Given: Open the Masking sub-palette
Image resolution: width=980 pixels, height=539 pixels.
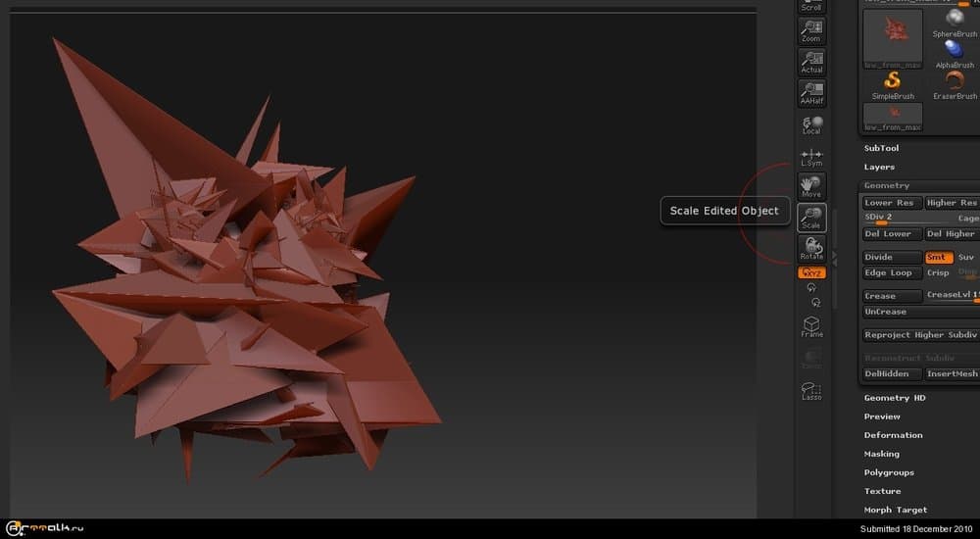Looking at the screenshot, I should (881, 454).
